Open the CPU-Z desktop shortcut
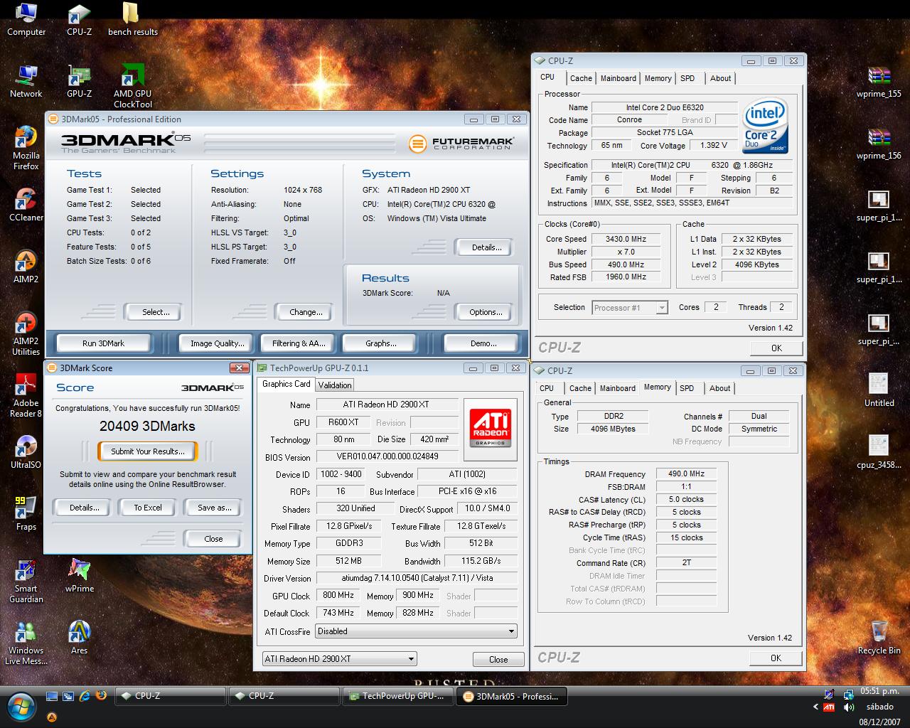Viewport: 910px width, 728px height. point(79,20)
